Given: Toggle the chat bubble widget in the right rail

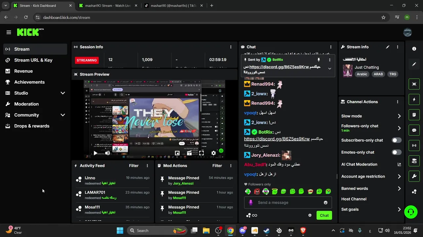Looking at the screenshot, I should tap(414, 130).
